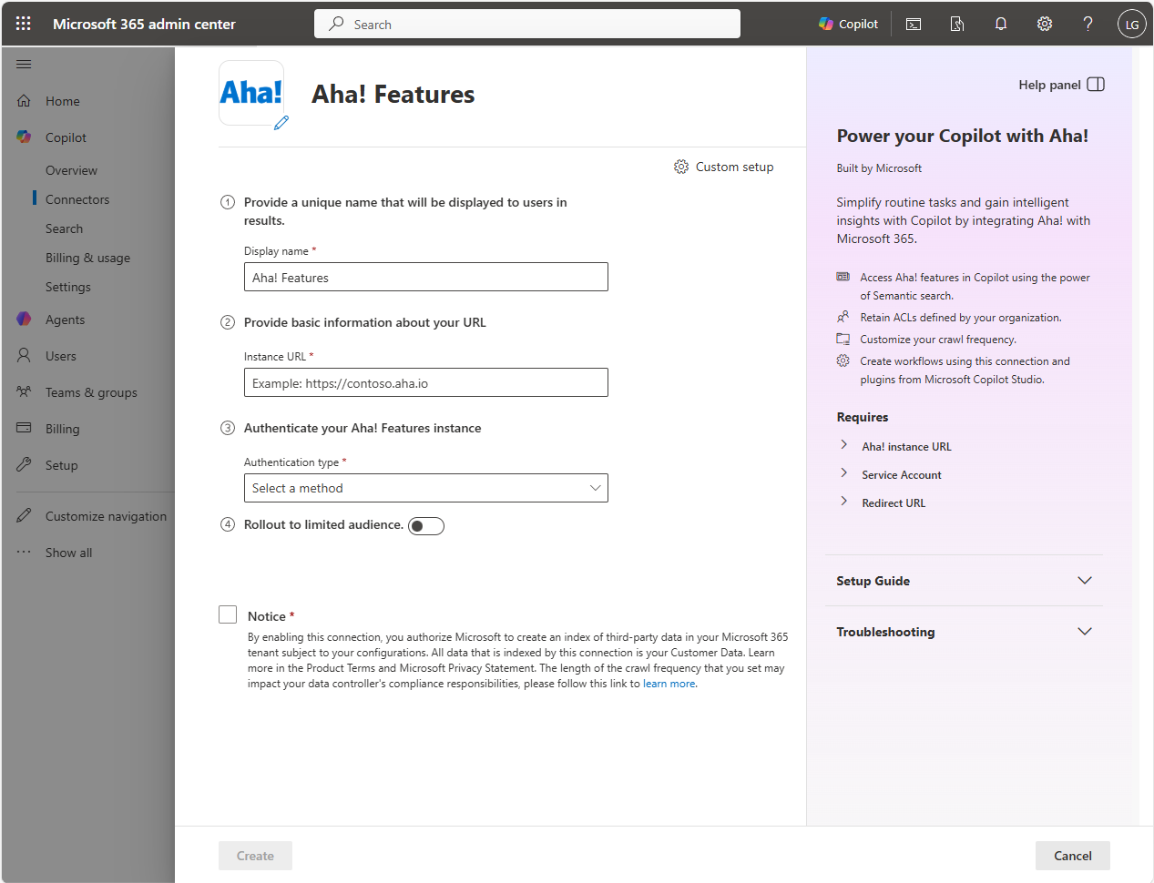Click Microsoft 365 admin center title
1154x883 pixels.
(144, 24)
